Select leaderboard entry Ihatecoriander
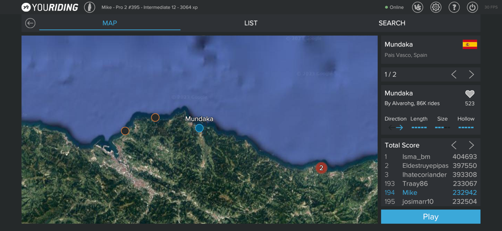 pyautogui.click(x=430, y=175)
